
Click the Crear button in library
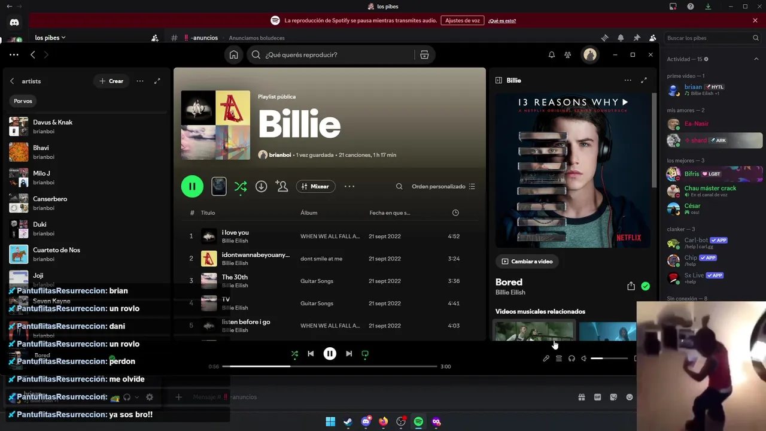click(111, 81)
